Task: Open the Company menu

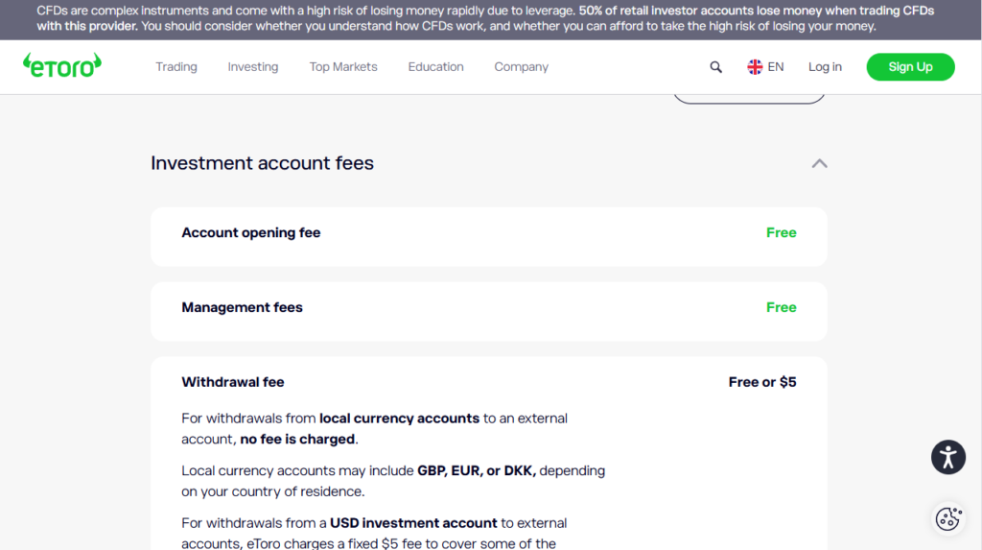Action: (522, 67)
